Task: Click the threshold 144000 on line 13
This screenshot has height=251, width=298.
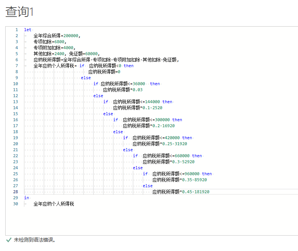Action: point(153,102)
